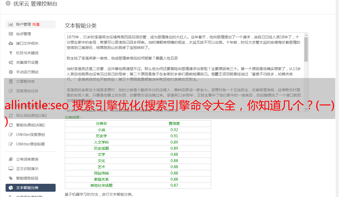Image resolution: width=339 pixels, height=197 pixels.
Task: Click the refresh icon for 同义词伪原创[2版]
Action: pos(11,116)
